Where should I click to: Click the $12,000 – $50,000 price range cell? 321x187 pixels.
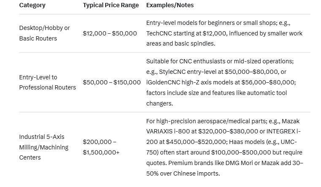110,33
